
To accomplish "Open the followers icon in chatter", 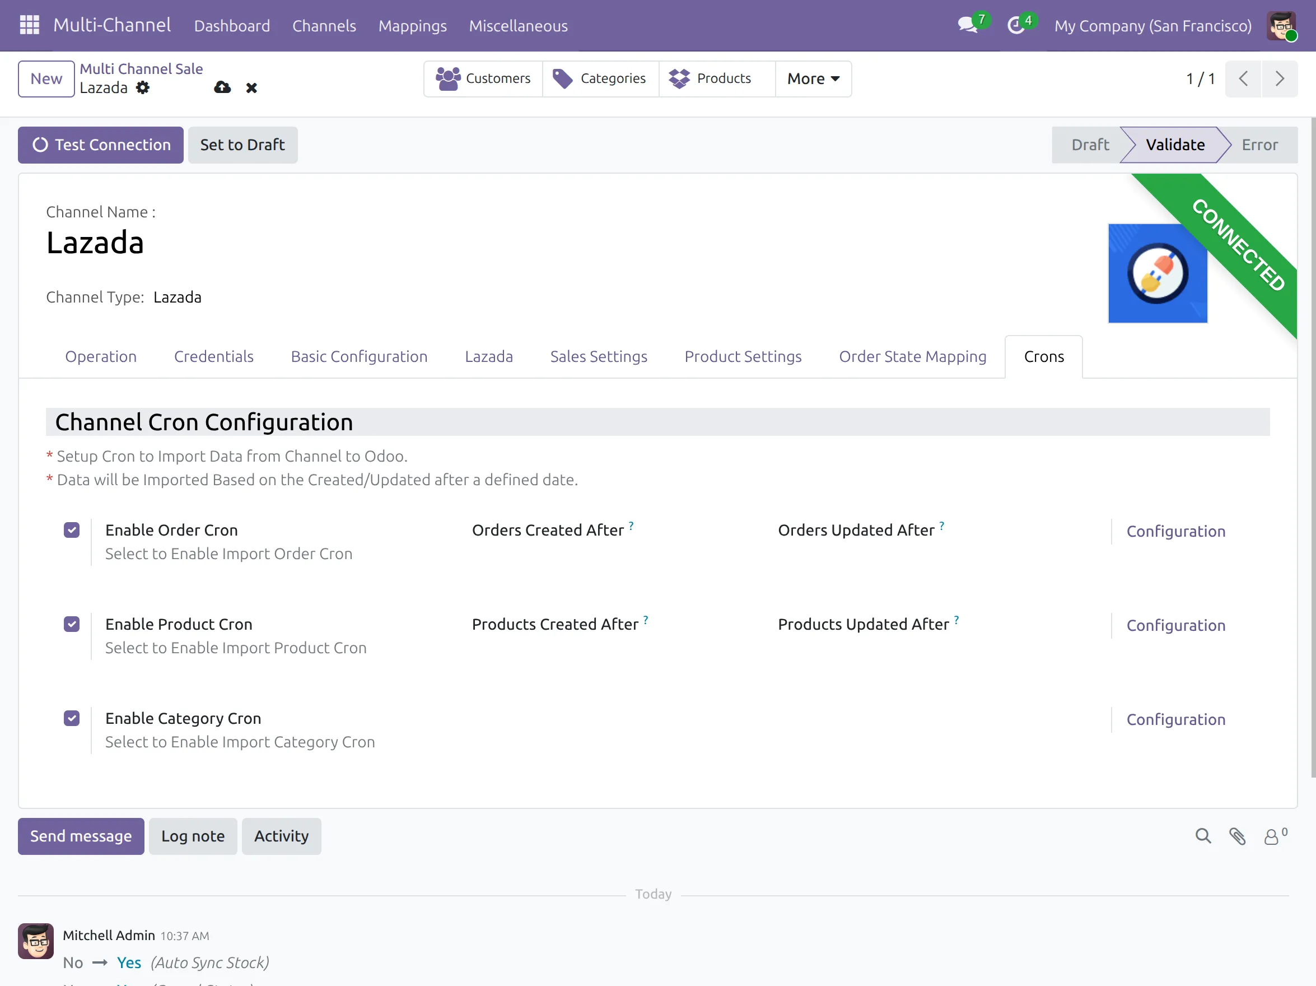I will point(1275,836).
